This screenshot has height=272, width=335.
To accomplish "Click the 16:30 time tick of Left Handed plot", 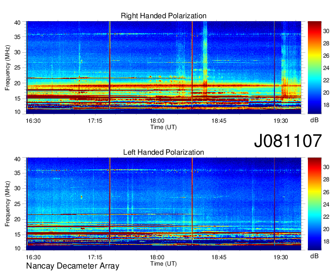I will (x=33, y=257).
